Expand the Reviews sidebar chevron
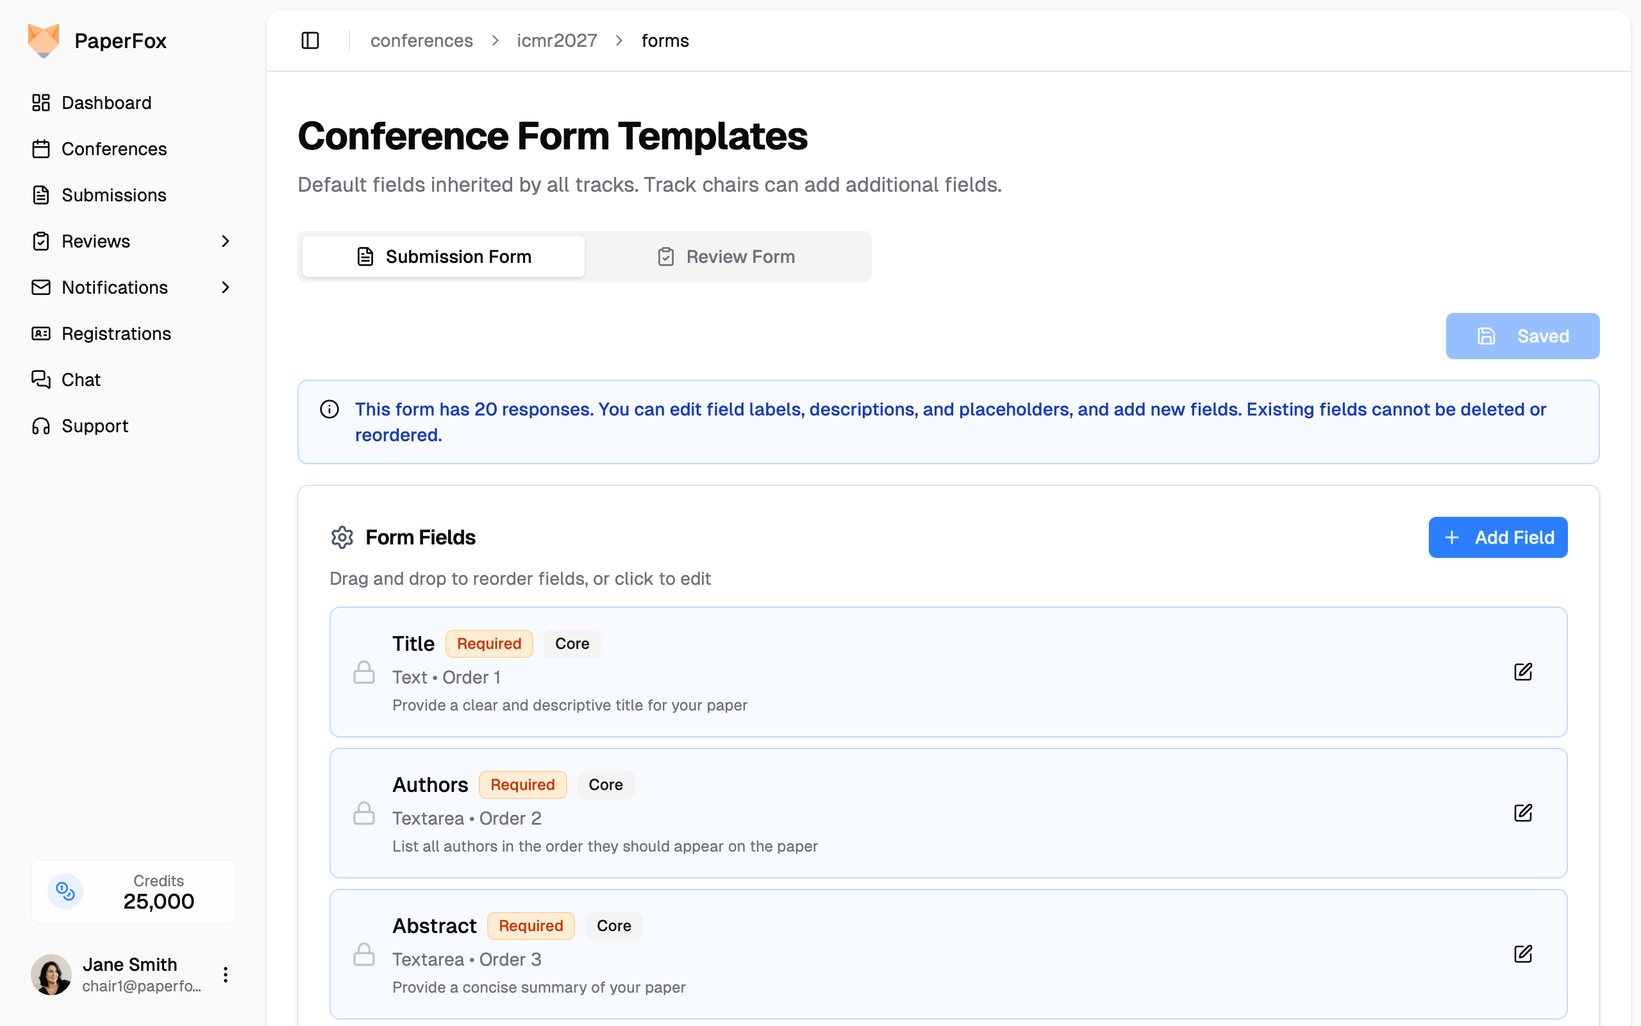Screen dimensions: 1641x1026 [x=226, y=242]
